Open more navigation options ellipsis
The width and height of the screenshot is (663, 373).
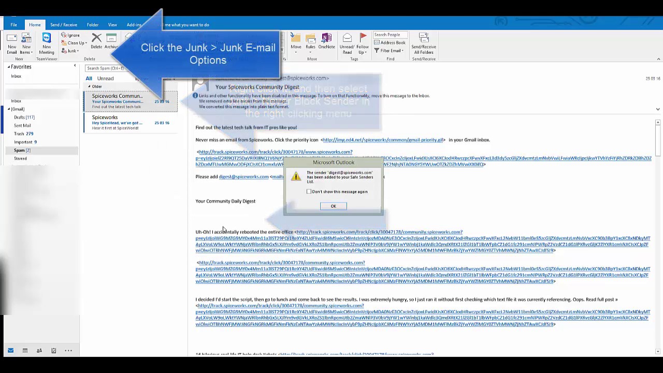coord(68,351)
